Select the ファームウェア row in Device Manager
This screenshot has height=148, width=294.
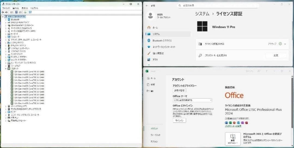[x=14, y=66]
